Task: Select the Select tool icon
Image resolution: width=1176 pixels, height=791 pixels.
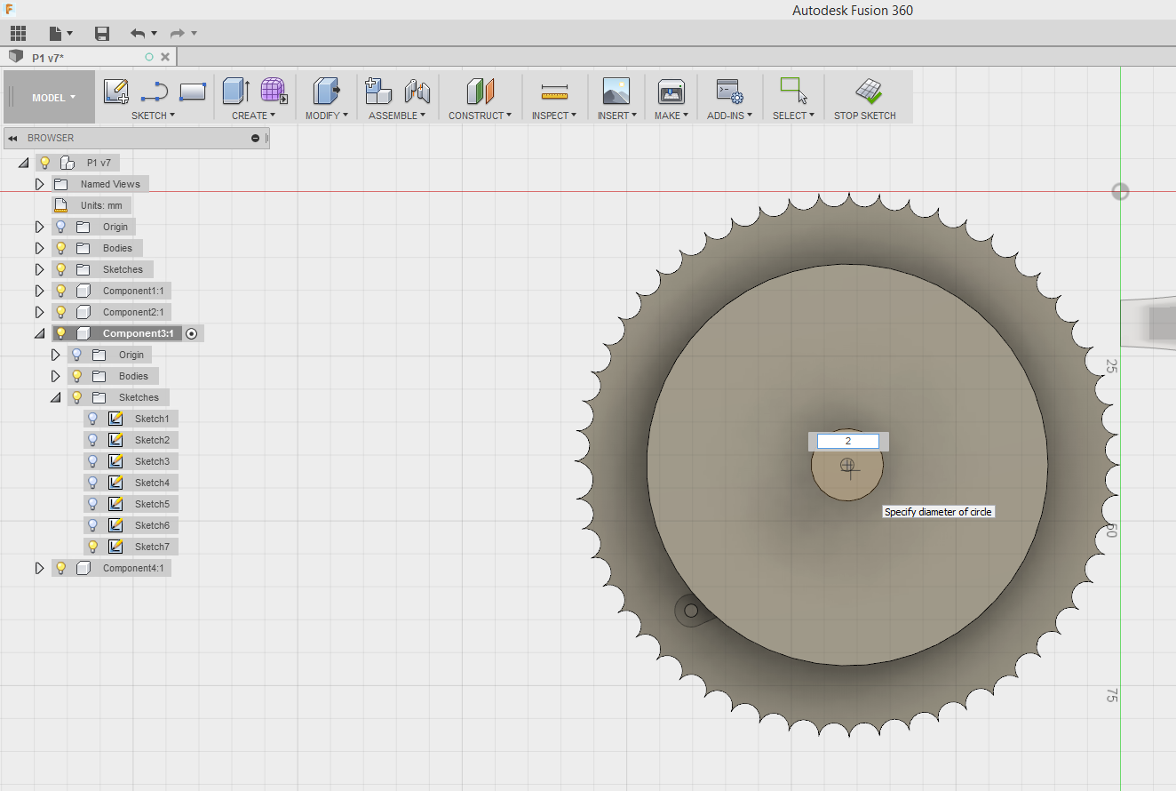Action: coord(793,91)
